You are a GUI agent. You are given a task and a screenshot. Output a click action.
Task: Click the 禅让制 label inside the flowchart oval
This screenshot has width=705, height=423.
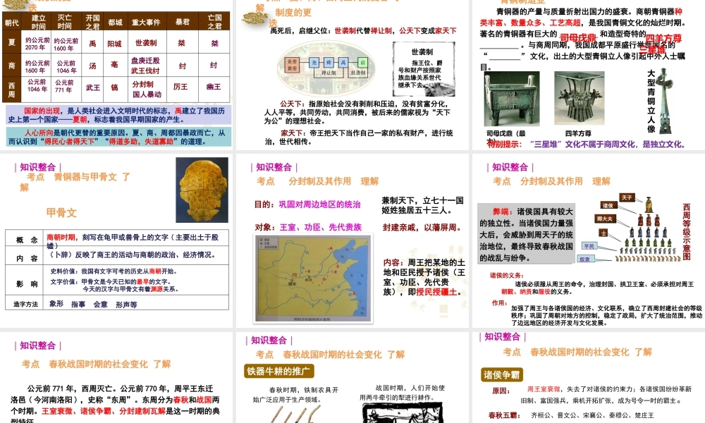click(329, 72)
